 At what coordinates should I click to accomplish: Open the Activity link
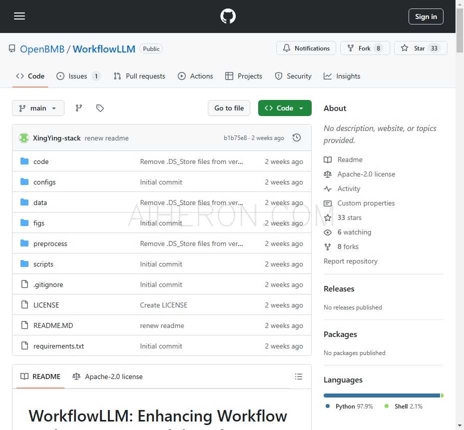[x=349, y=188]
